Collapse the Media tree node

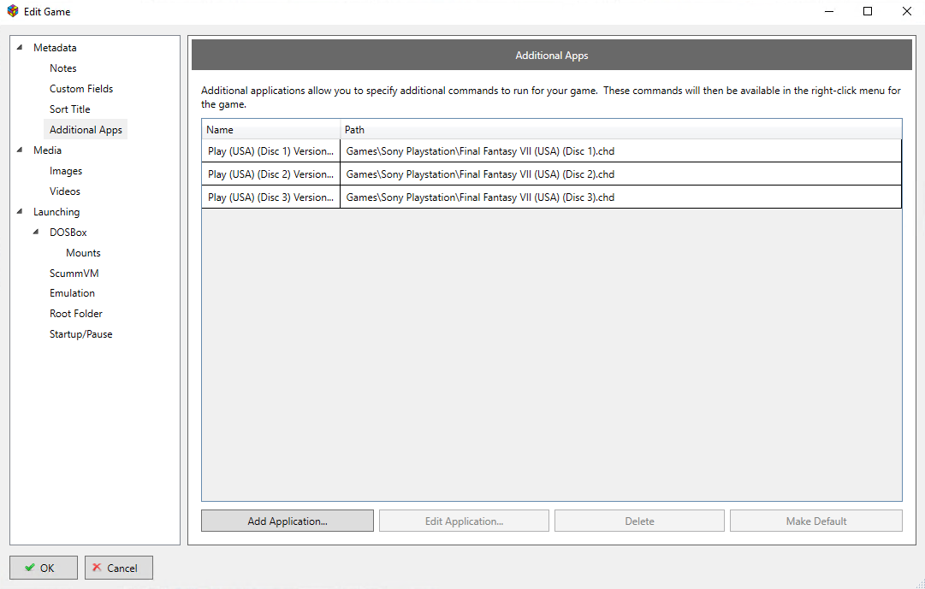(20, 150)
